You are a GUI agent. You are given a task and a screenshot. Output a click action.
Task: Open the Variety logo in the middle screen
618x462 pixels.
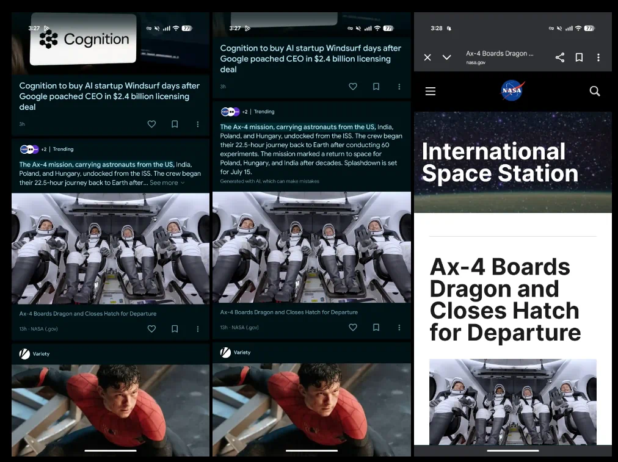click(225, 352)
